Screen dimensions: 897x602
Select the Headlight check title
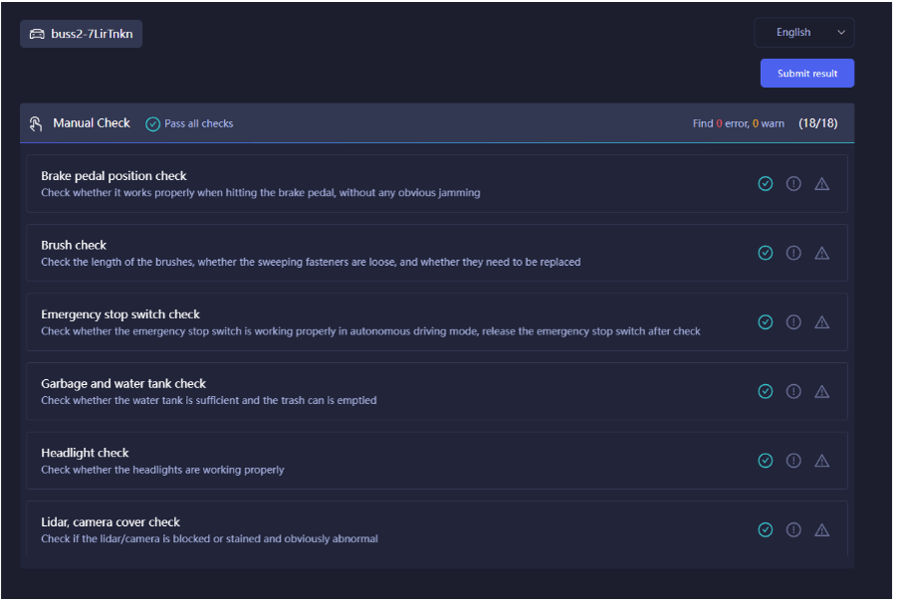pyautogui.click(x=86, y=453)
